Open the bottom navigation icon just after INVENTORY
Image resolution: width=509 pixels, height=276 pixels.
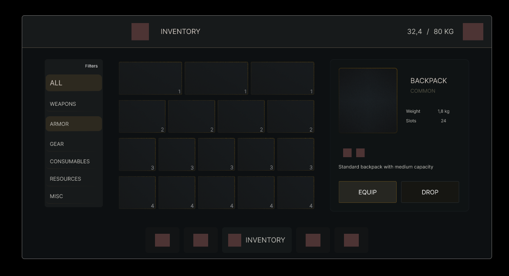tap(313, 240)
